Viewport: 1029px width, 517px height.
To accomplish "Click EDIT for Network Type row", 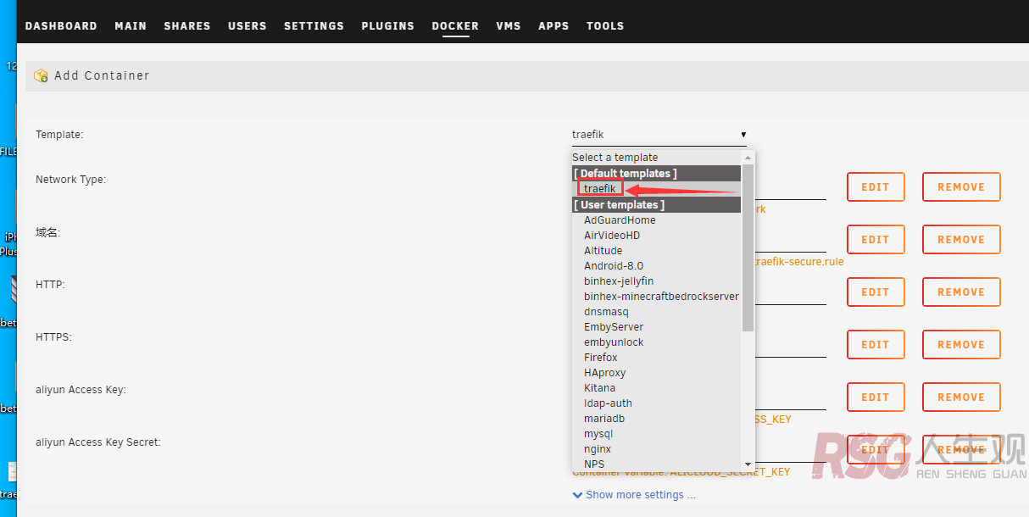I will (876, 187).
